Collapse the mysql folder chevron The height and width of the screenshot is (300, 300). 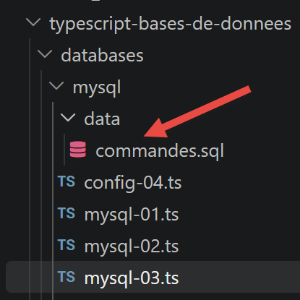tap(56, 86)
